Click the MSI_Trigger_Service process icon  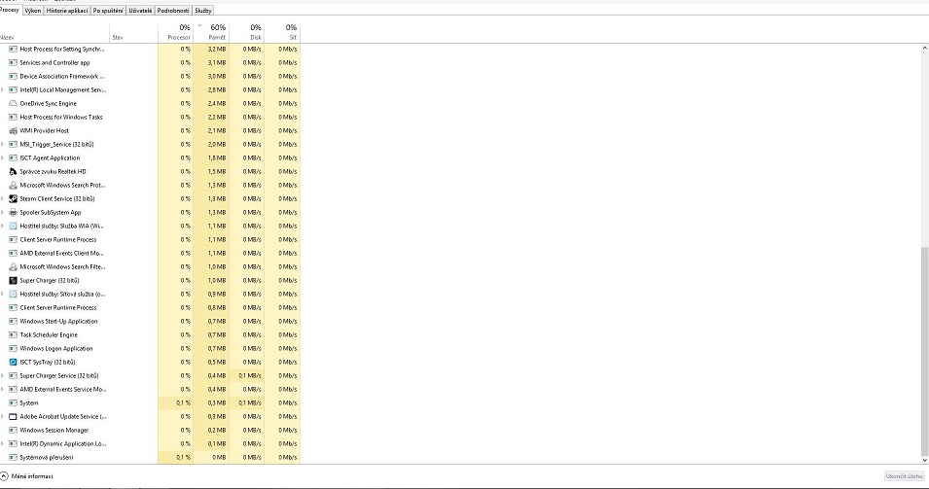13,145
